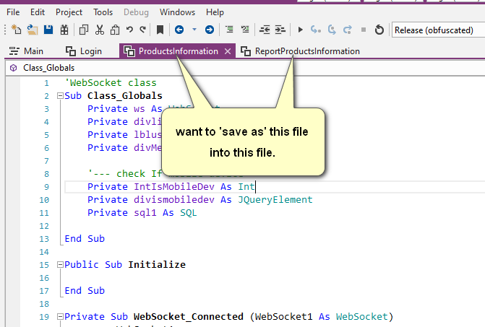Select the ProductsInformation tab

point(178,51)
